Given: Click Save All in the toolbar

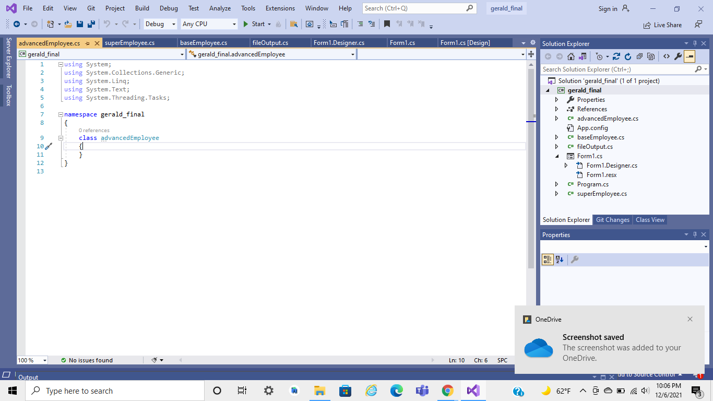Looking at the screenshot, I should [x=90, y=24].
